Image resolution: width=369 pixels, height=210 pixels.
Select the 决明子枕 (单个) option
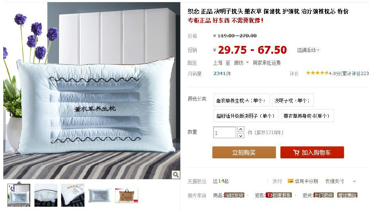(x=293, y=100)
